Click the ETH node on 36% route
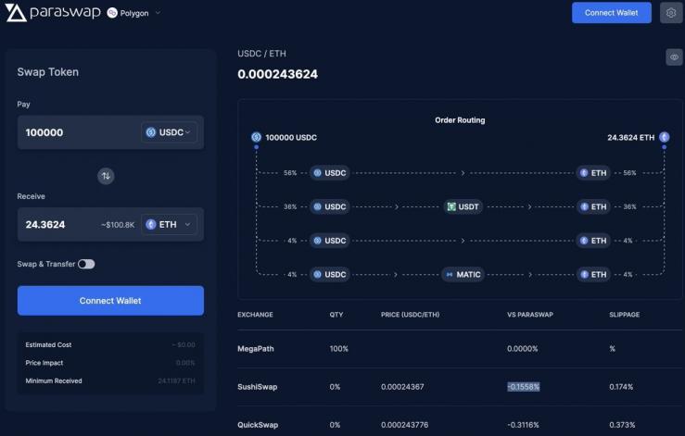Viewport: 685px width, 436px height. tap(593, 206)
